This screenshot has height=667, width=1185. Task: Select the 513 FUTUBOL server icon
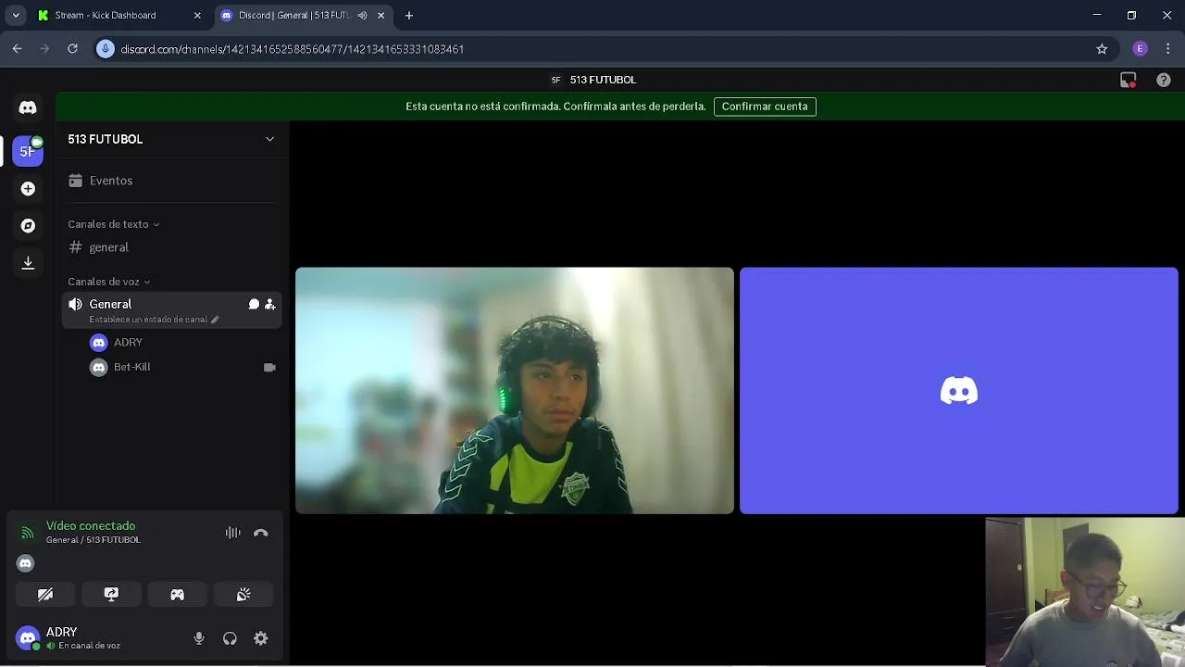28,151
